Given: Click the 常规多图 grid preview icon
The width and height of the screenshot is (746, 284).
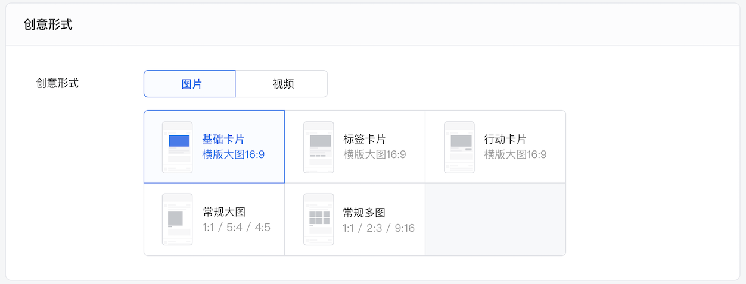Looking at the screenshot, I should click(x=318, y=219).
